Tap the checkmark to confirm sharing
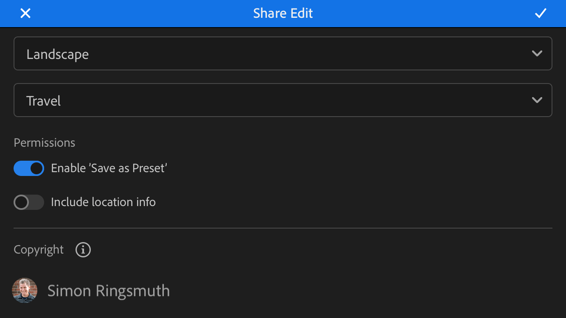 [541, 13]
